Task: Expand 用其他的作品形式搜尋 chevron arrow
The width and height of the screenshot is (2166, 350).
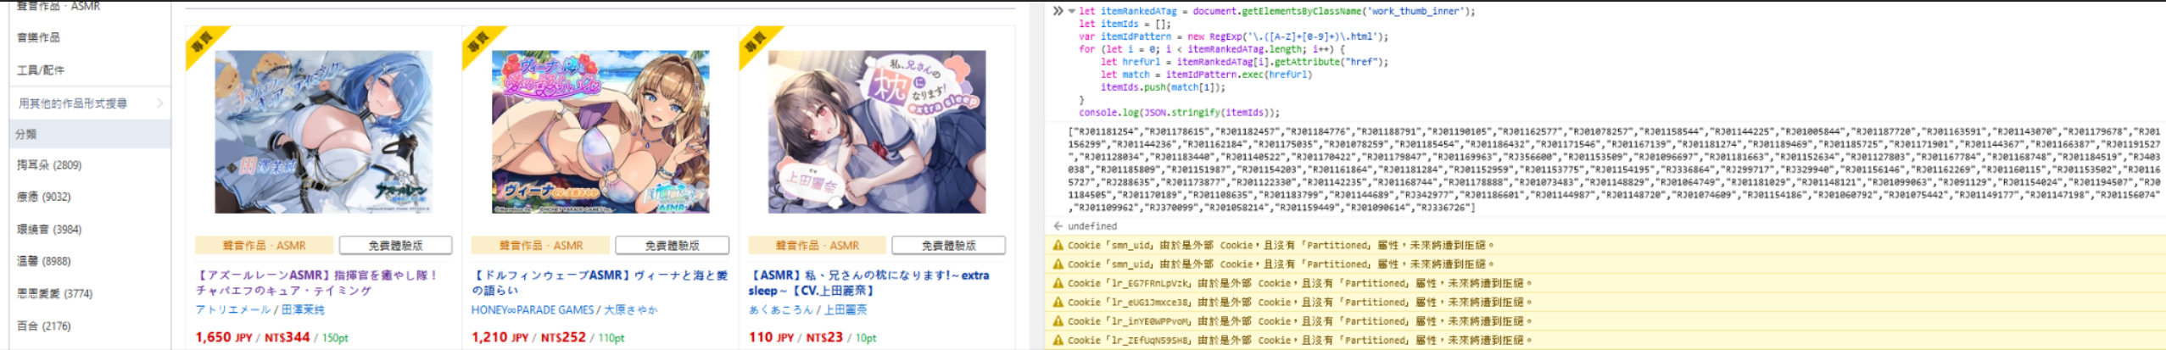Action: 159,103
